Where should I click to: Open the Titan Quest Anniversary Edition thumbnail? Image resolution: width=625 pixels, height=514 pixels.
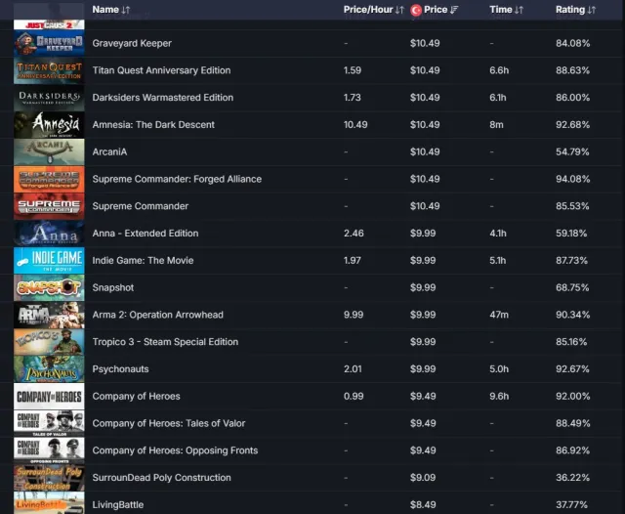[49, 70]
